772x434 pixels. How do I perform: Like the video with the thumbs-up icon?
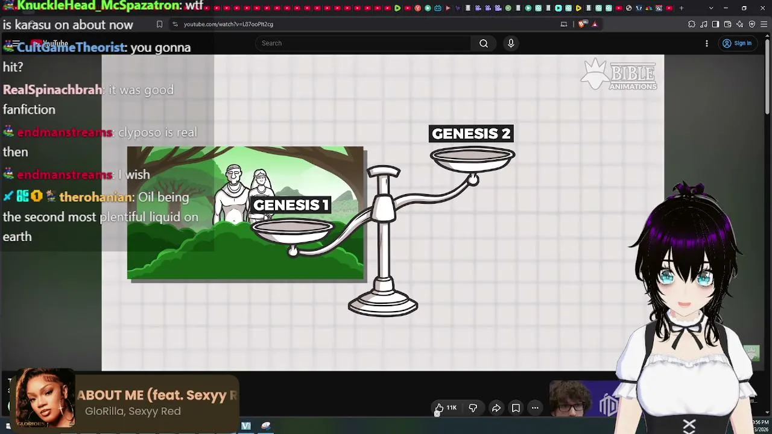pyautogui.click(x=446, y=408)
